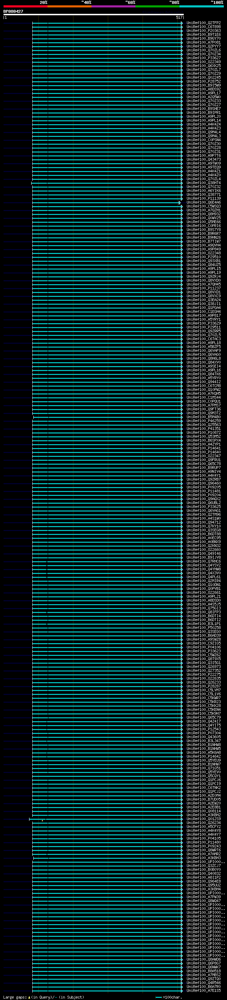Screen dimensions: 227x1000
Task: Click UniRef100_C0PSN4 label
Action: point(203,140)
